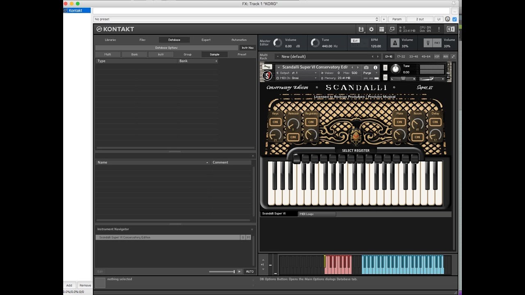Open the Multi Rack New (default) dropdown
The height and width of the screenshot is (295, 525).
click(328, 57)
